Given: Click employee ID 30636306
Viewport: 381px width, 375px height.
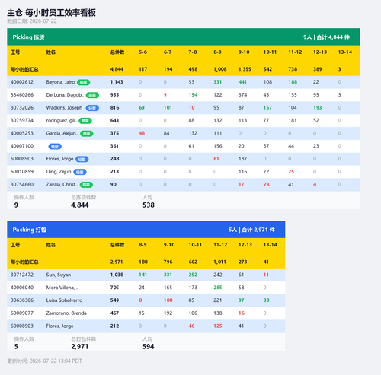Looking at the screenshot, I should (x=22, y=300).
